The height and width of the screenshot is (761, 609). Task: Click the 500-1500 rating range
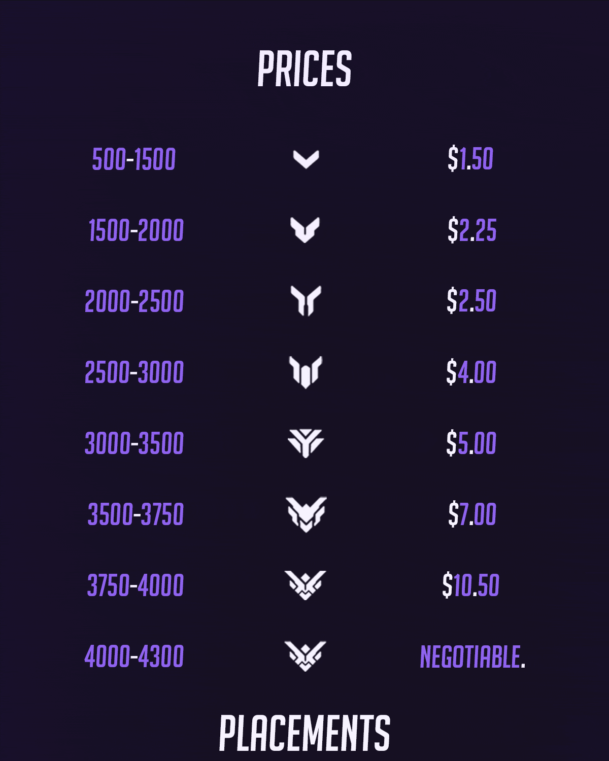pyautogui.click(x=134, y=159)
